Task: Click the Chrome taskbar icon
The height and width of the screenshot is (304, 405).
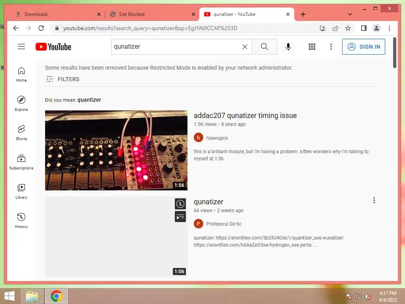Action: [x=56, y=296]
